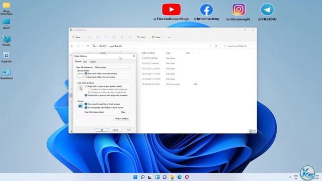Open the ENG language indicator in tray
Screen dimensions: 322x181
coord(296,177)
